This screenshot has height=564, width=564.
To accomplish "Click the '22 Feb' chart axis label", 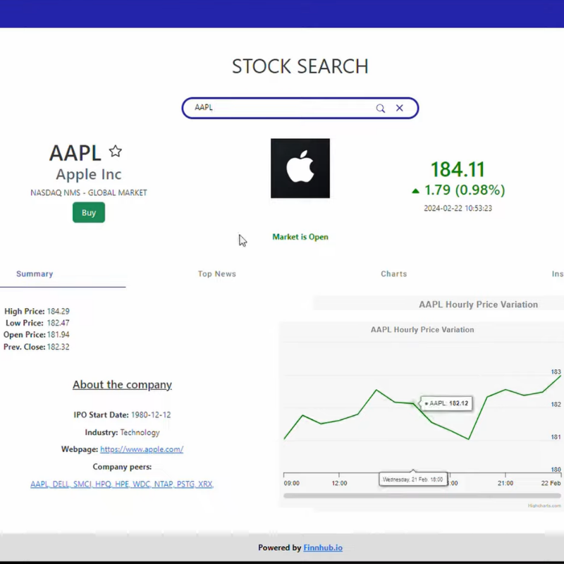I will tap(551, 483).
